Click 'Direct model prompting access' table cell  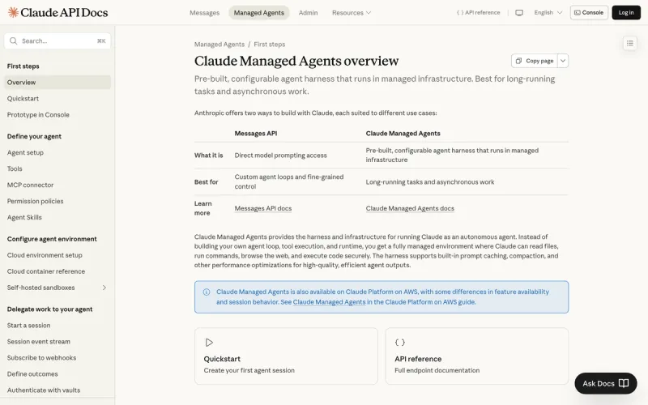tap(280, 156)
